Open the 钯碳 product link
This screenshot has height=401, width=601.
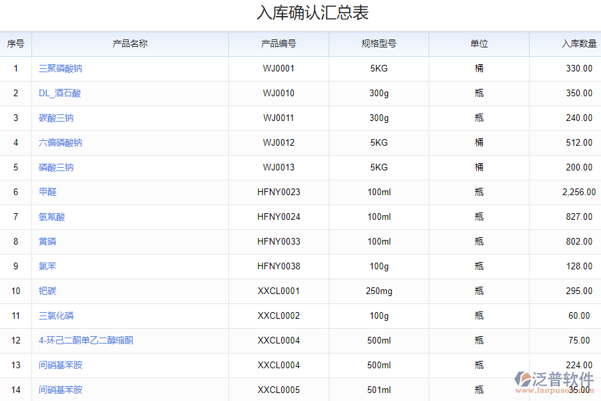tap(47, 291)
